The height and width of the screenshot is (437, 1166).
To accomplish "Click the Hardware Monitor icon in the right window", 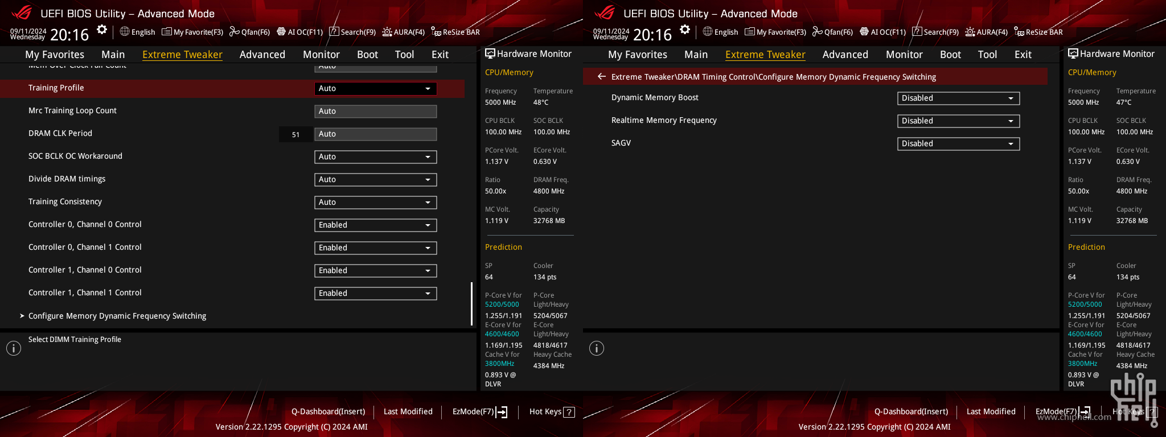I will click(x=1073, y=53).
